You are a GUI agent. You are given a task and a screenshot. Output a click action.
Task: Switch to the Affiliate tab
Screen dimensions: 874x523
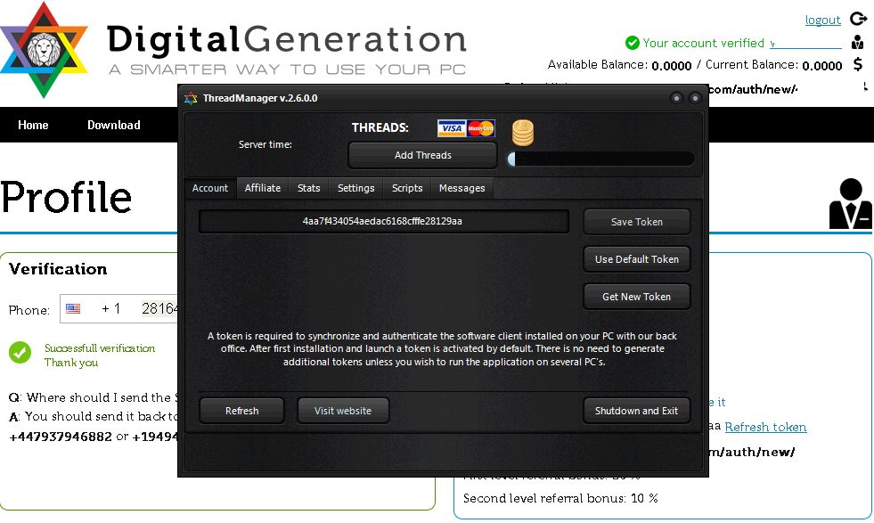click(263, 188)
